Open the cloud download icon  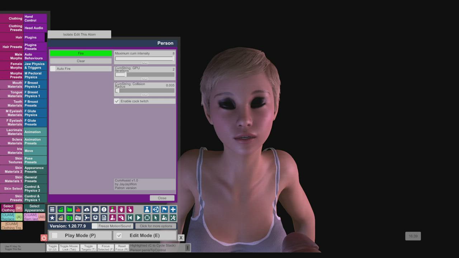pyautogui.click(x=87, y=210)
